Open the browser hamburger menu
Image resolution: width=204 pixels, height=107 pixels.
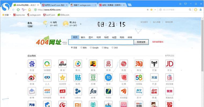[180, 4]
